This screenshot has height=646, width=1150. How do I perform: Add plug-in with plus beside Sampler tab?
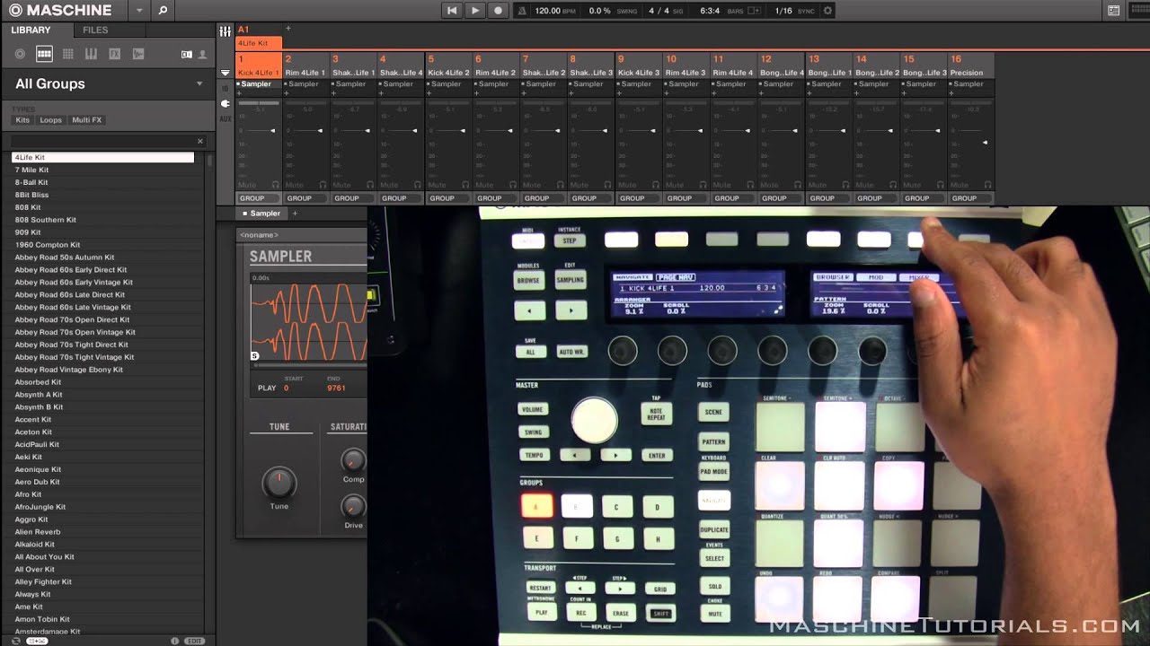[x=294, y=214]
